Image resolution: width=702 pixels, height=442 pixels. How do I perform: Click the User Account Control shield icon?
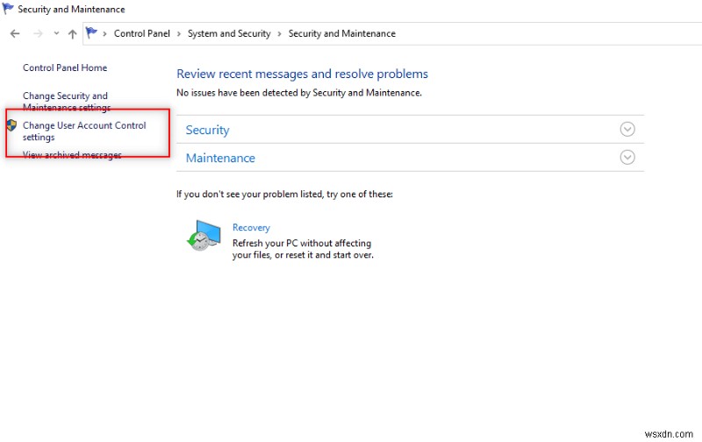pos(12,125)
